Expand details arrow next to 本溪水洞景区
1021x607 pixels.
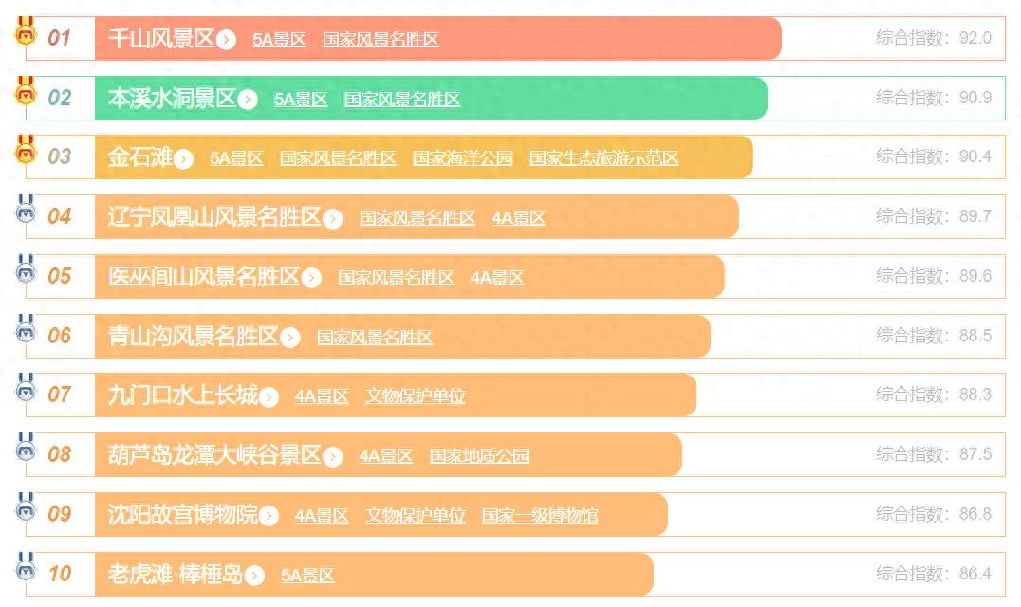pyautogui.click(x=247, y=100)
